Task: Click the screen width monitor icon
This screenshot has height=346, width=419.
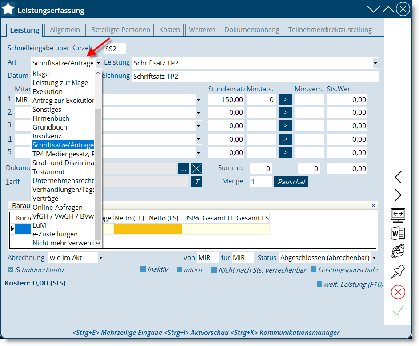Action: (398, 214)
